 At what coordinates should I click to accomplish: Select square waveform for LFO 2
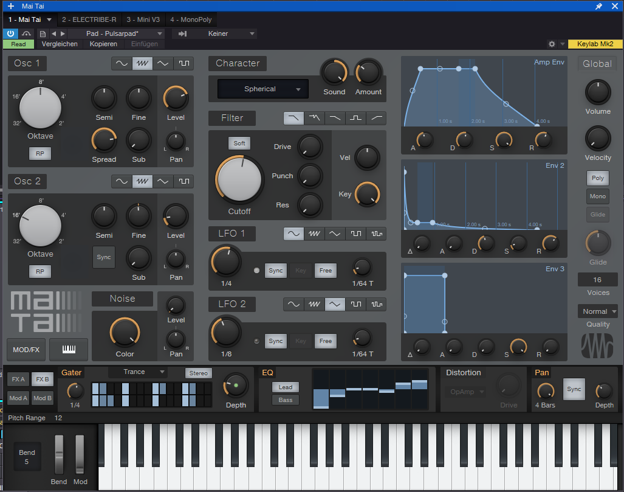(356, 304)
